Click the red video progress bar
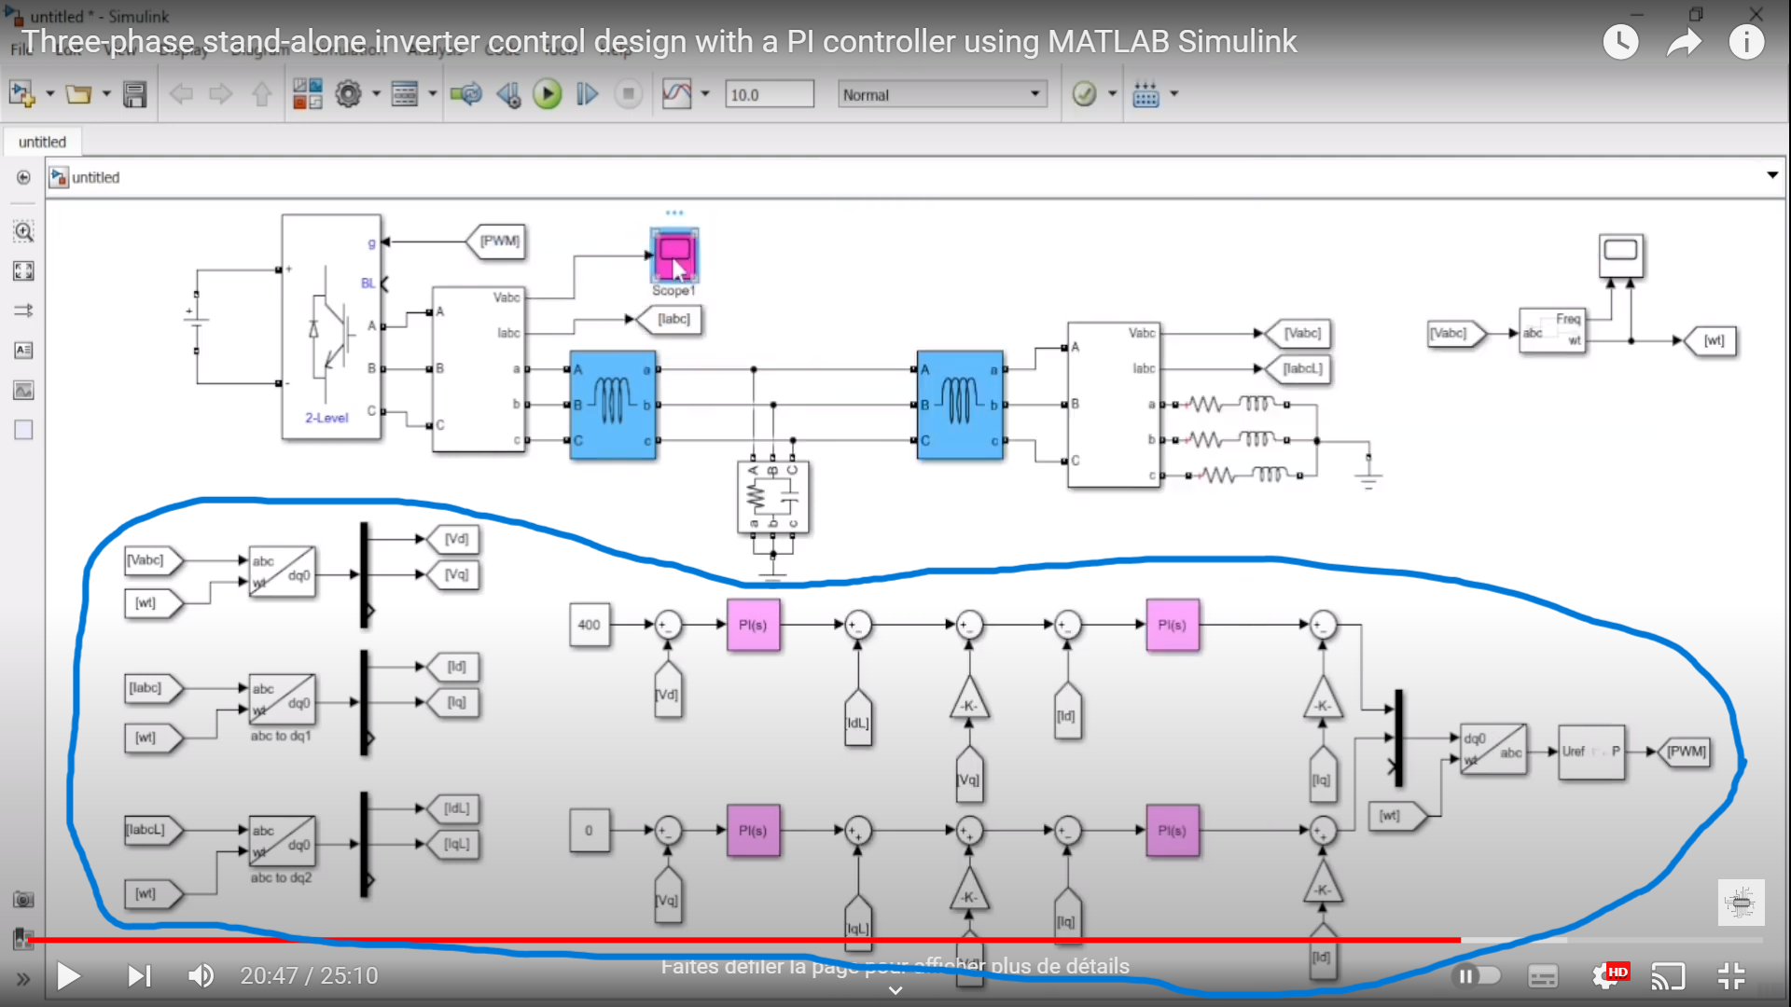This screenshot has height=1007, width=1791. click(x=746, y=940)
